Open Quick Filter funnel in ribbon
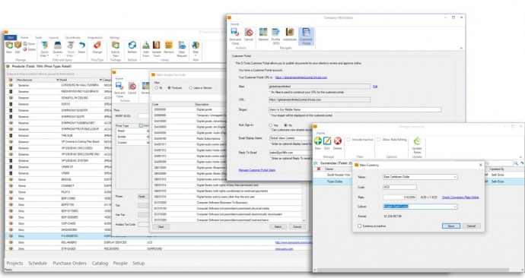 click(x=44, y=46)
